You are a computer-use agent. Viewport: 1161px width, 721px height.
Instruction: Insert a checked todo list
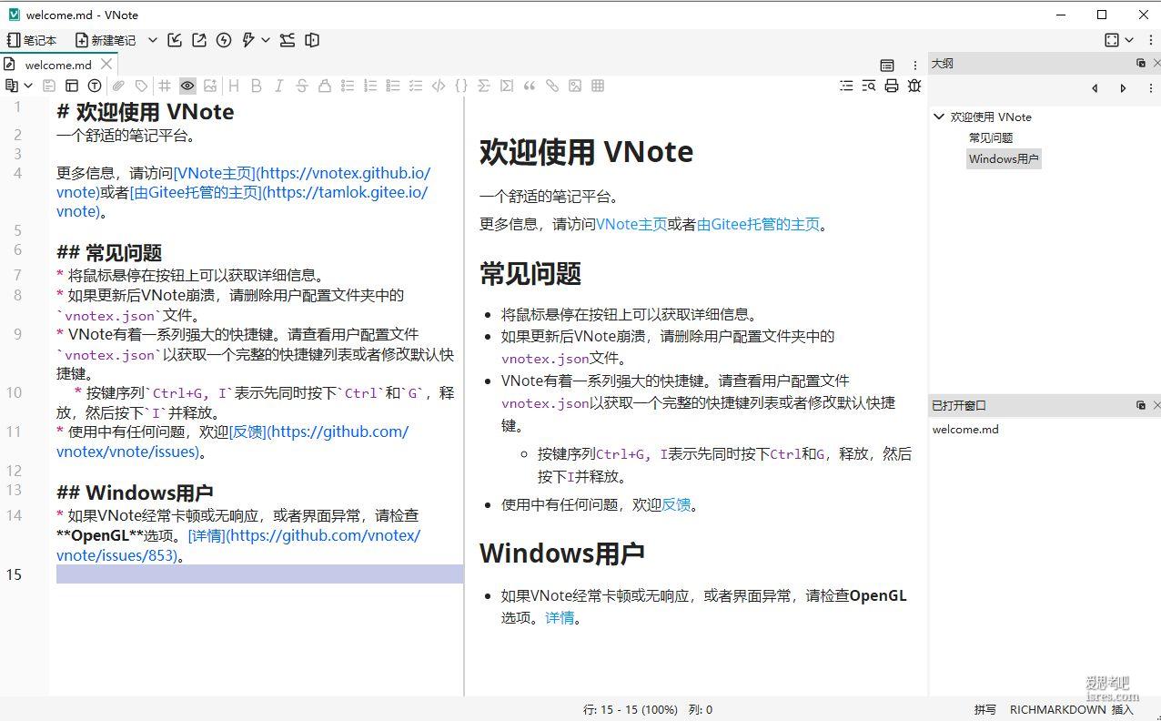416,86
